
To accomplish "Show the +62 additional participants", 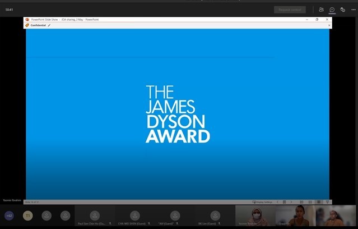I will pos(9,216).
